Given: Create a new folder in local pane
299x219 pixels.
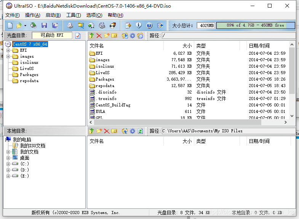Looking at the screenshot, I should (x=99, y=131).
